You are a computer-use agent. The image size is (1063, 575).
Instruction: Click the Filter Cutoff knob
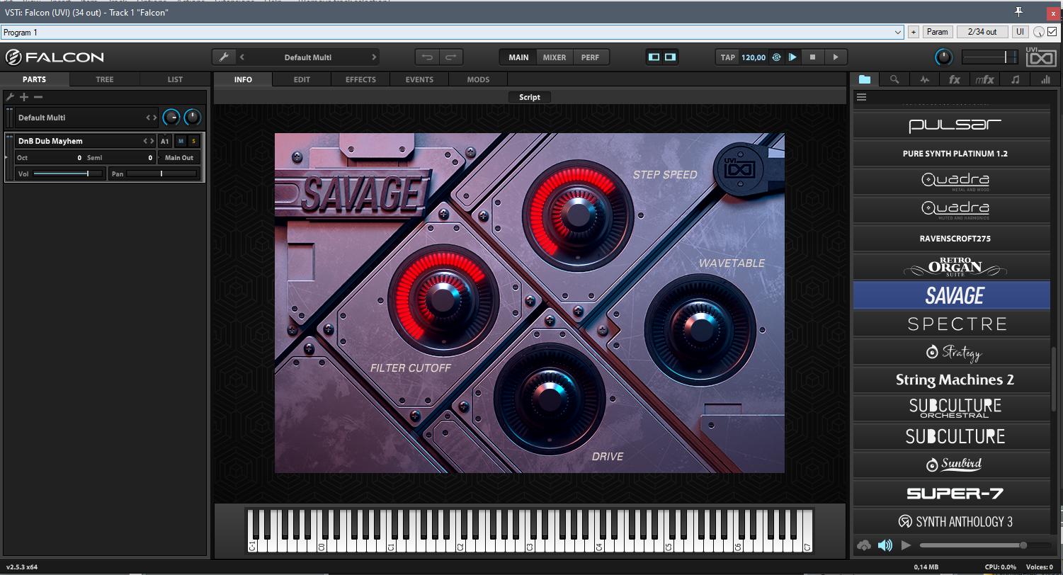coord(443,299)
